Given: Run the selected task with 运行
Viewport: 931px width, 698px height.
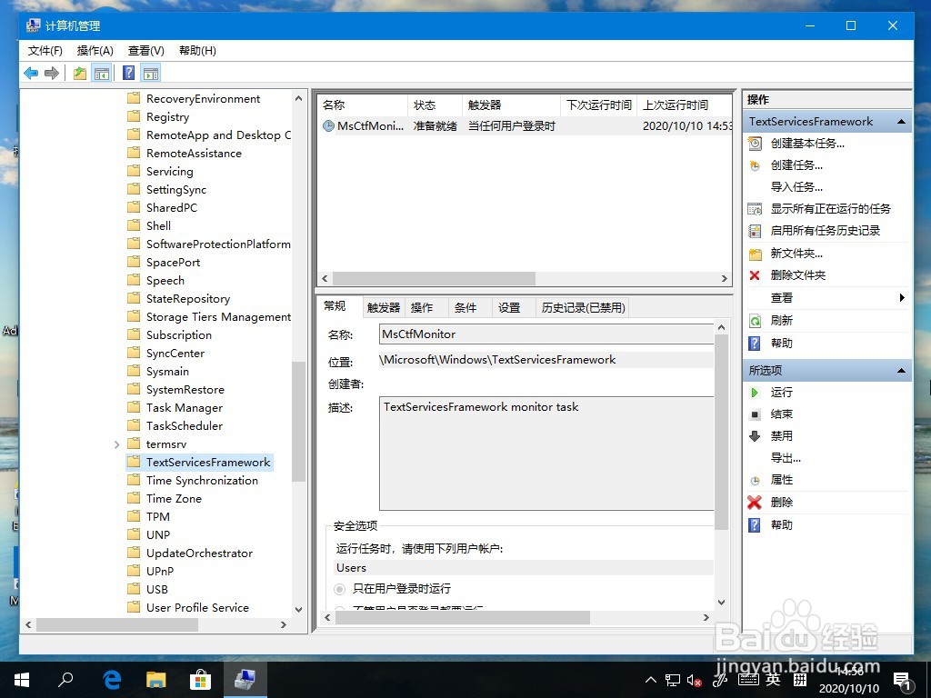Looking at the screenshot, I should pos(784,392).
